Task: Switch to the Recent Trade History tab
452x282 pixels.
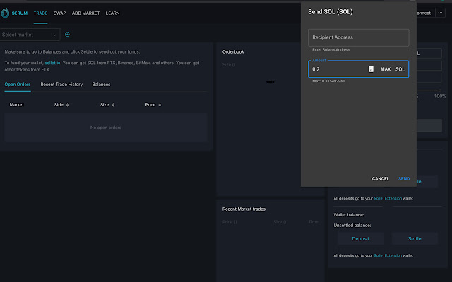Action: pos(61,85)
